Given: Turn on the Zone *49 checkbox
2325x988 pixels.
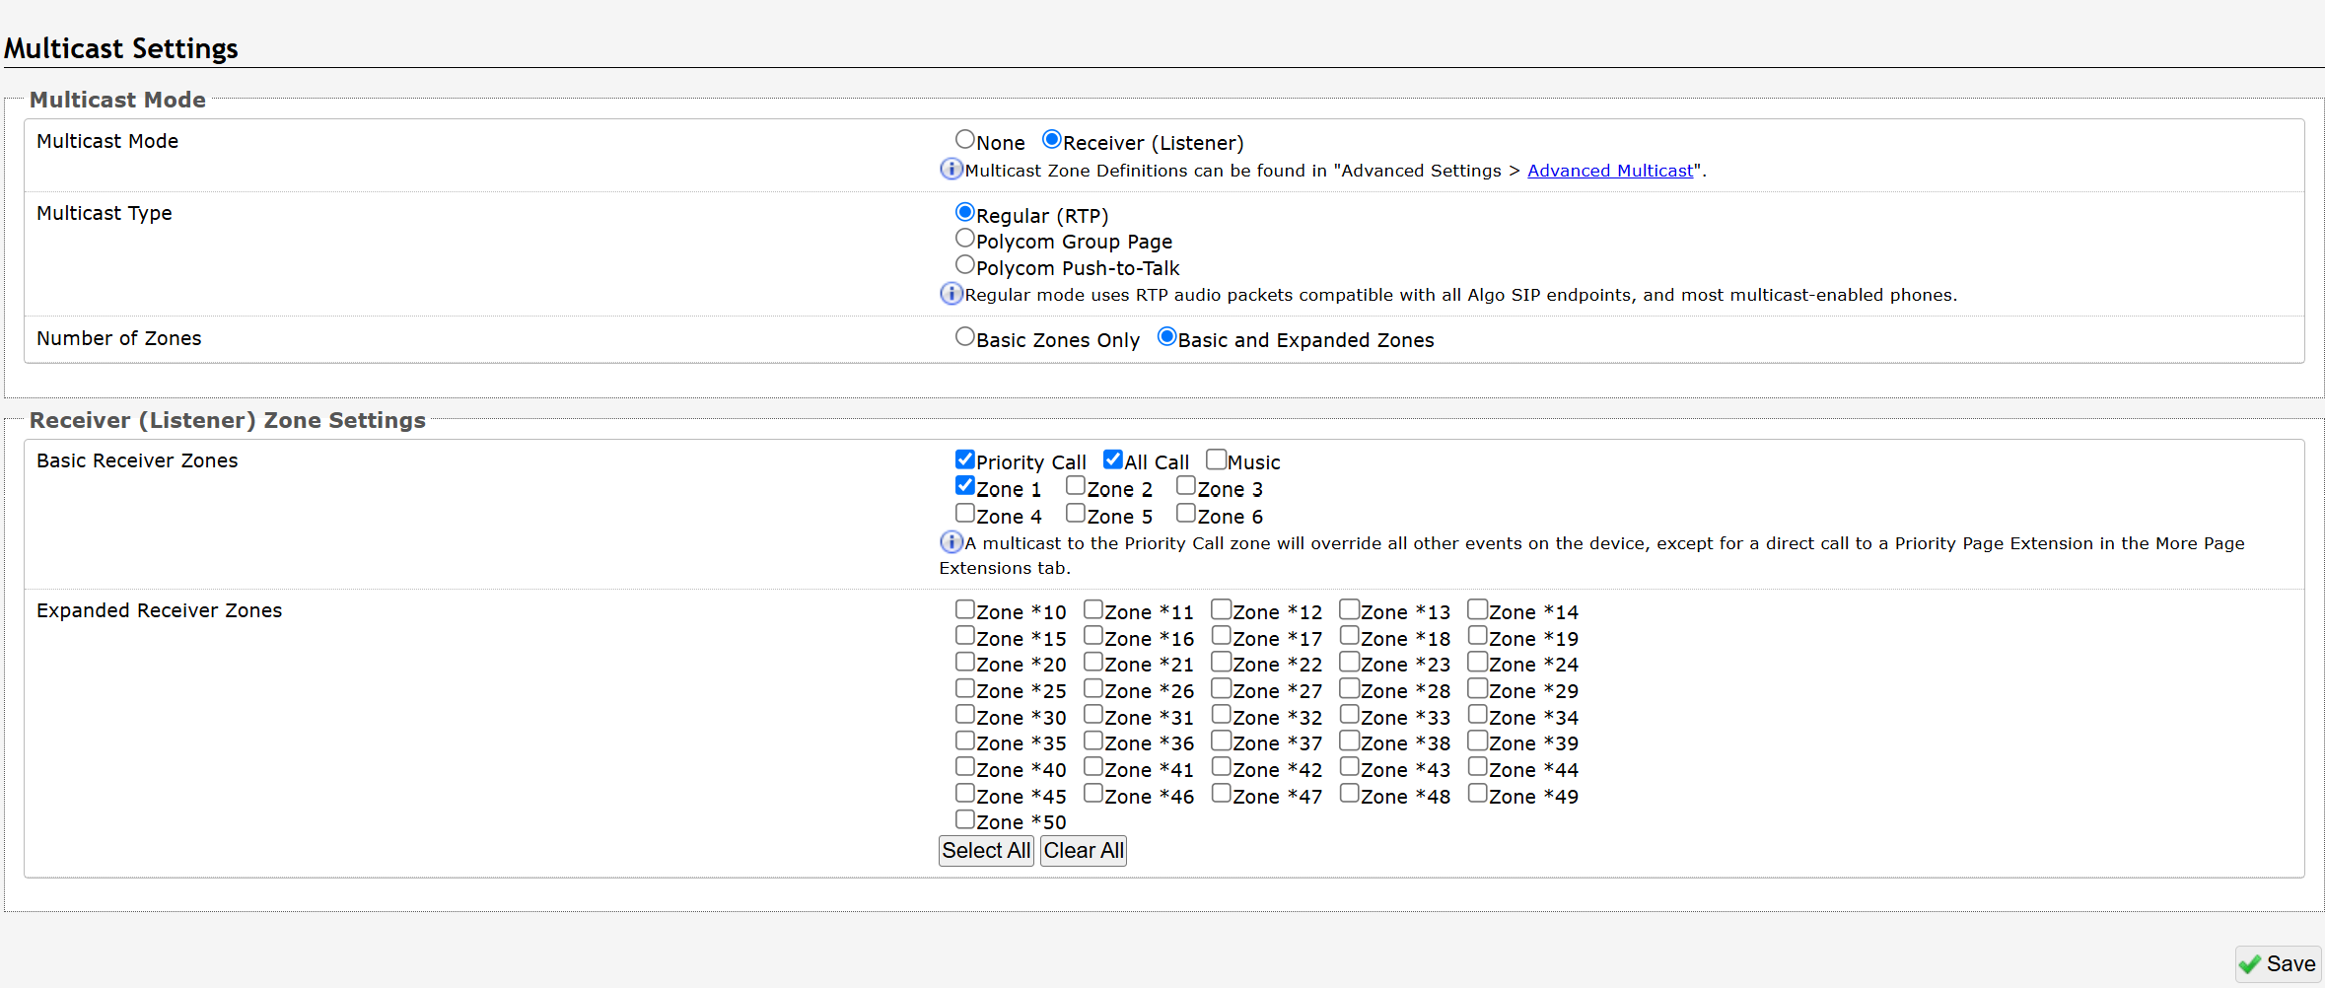Looking at the screenshot, I should [1478, 794].
